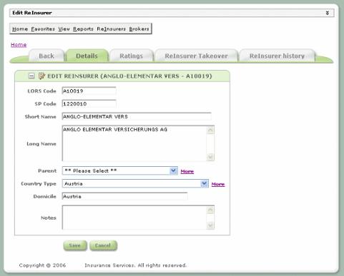Viewport: 344px width, 276px height.
Task: Click the panel heading EDIT REINSURER (ANGLO-ELEMENTAR VERS - A10019)
Action: [129, 76]
